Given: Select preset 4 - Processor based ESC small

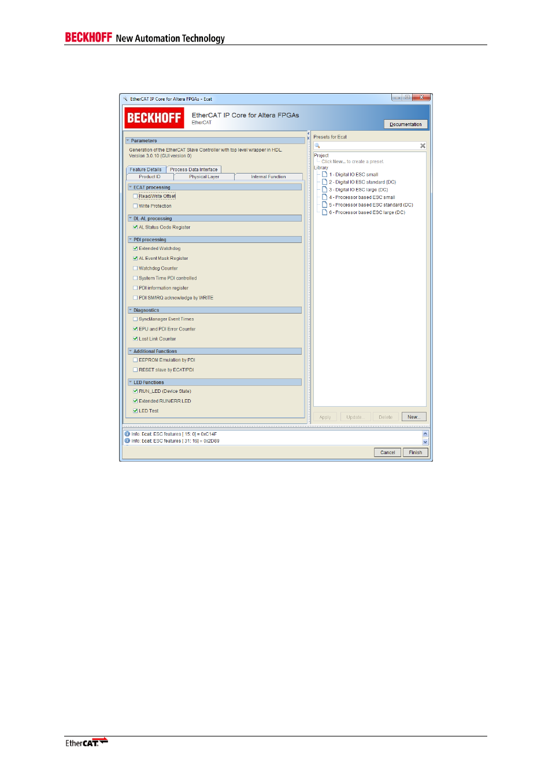Looking at the screenshot, I should click(362, 197).
